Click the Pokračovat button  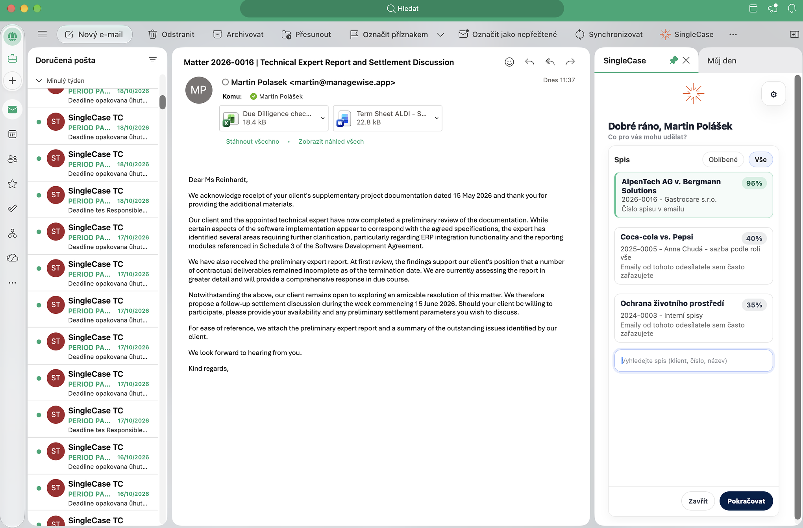tap(746, 501)
